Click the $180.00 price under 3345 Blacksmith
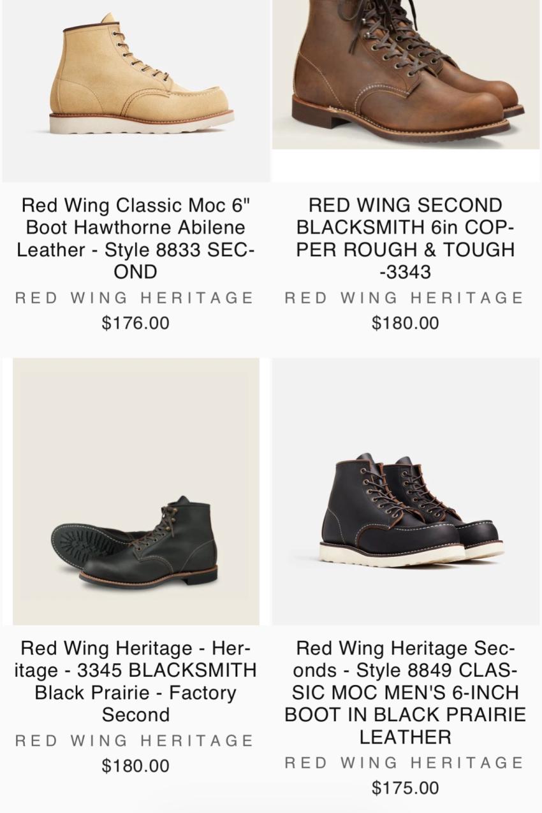Viewport: 542px width, 813px height. pos(136,766)
